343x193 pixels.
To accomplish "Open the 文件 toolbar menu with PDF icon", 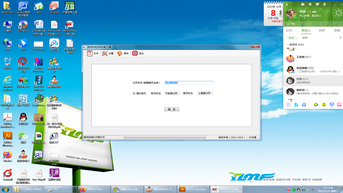I will coord(93,53).
